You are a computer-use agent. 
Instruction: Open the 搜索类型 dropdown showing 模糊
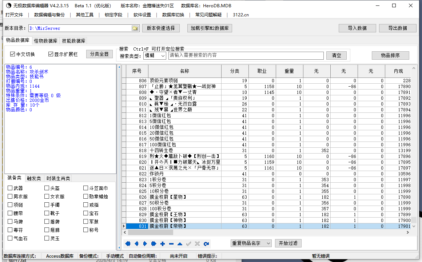(x=155, y=55)
